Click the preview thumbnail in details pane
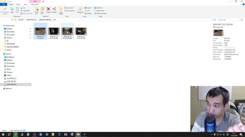Screen dimensions: 245x137 [x=218, y=33]
